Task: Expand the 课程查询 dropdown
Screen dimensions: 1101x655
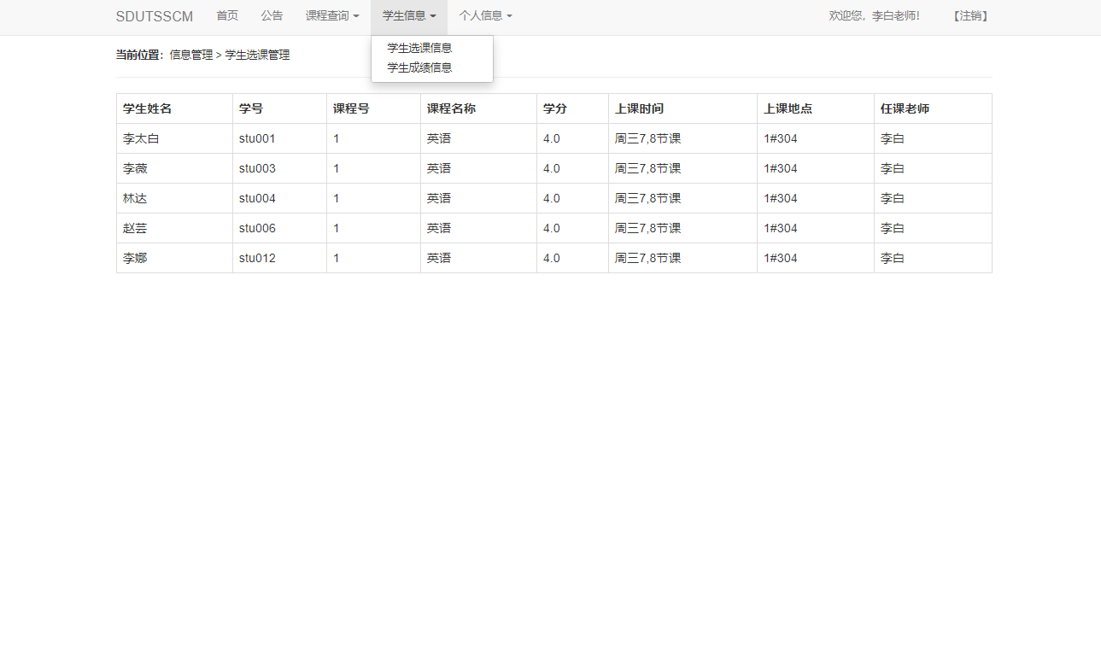Action: [x=331, y=16]
